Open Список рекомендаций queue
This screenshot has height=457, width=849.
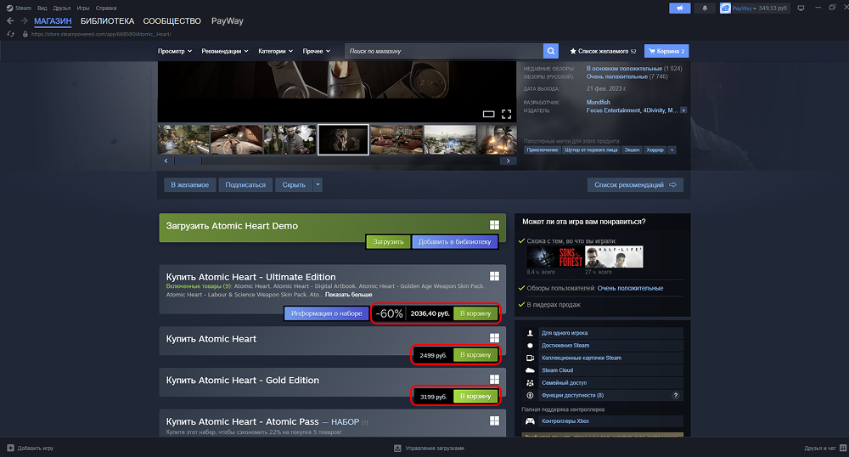(x=635, y=184)
